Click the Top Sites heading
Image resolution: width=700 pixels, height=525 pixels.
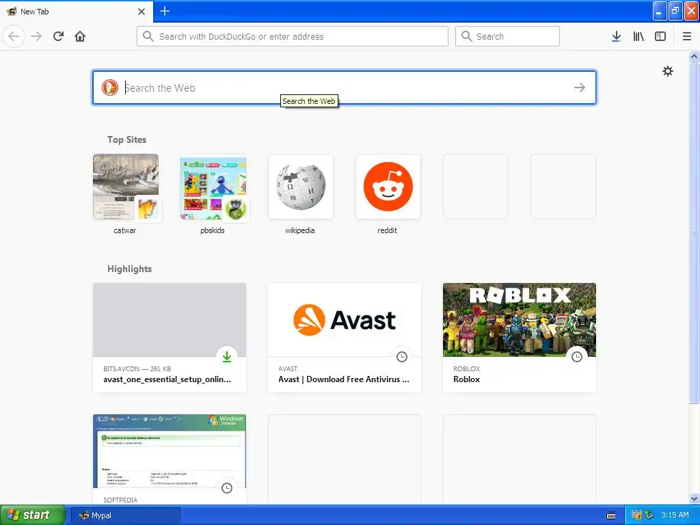[126, 139]
